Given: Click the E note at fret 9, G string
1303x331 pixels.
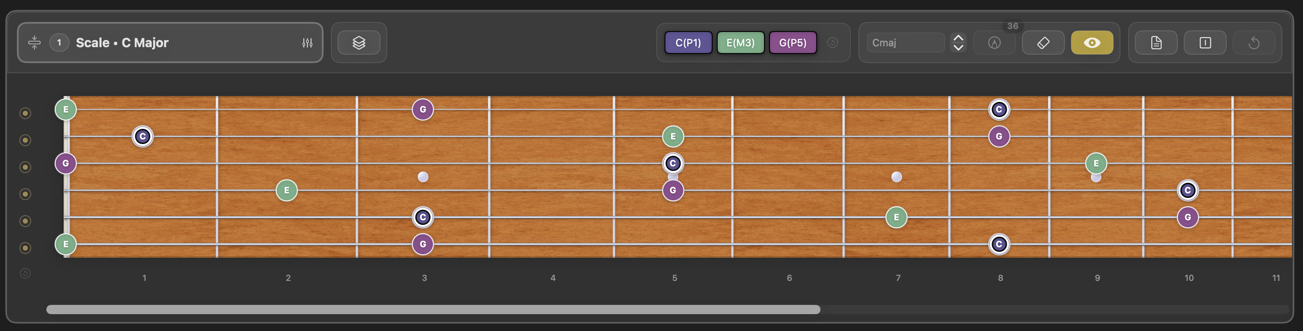Looking at the screenshot, I should click(x=1096, y=163).
